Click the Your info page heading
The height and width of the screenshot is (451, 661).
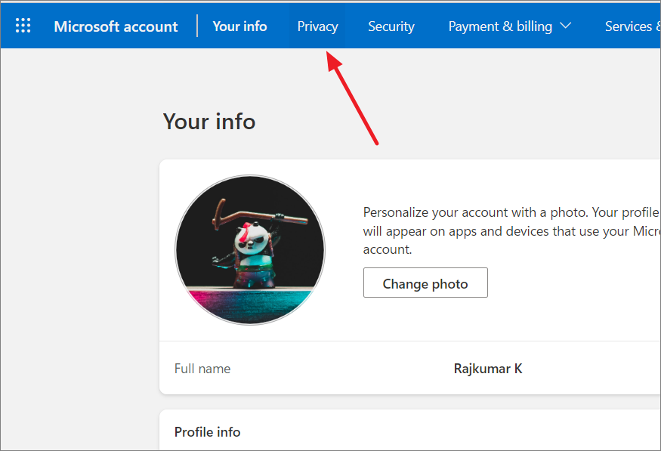209,122
